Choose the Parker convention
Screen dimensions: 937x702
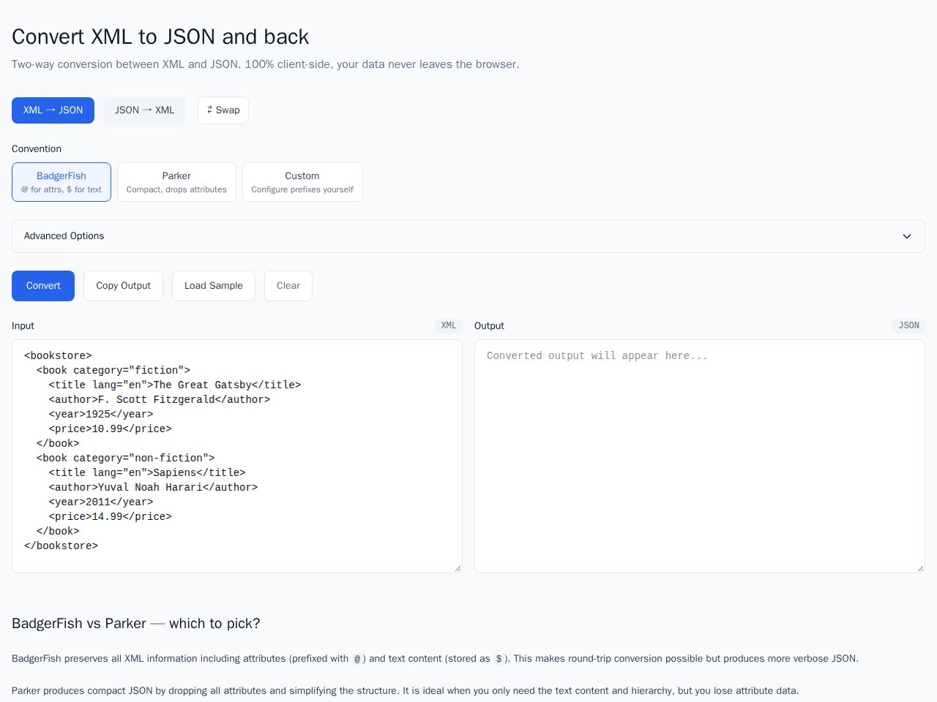[176, 182]
